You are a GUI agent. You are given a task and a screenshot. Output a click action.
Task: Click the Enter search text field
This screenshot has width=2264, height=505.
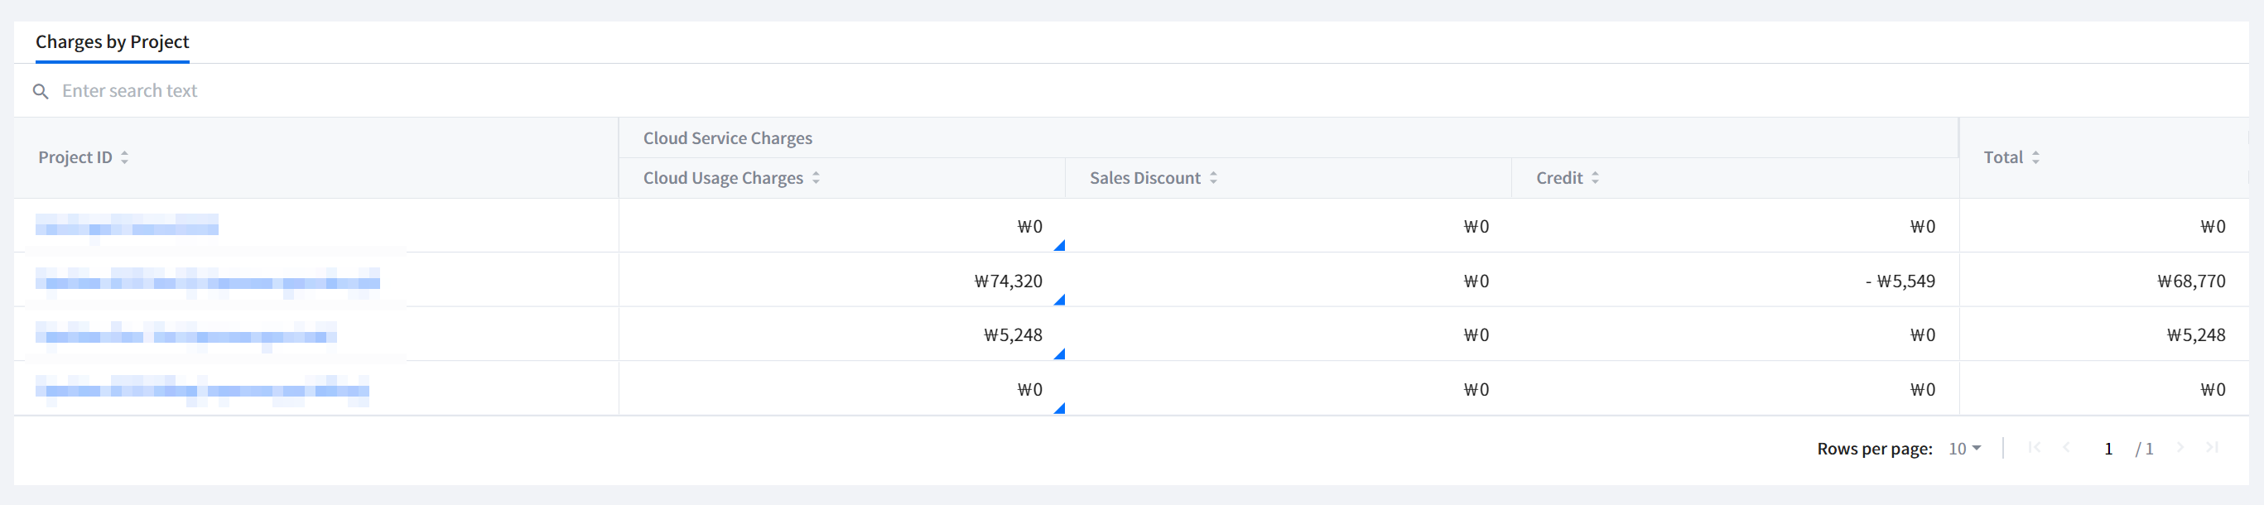[x=352, y=91]
